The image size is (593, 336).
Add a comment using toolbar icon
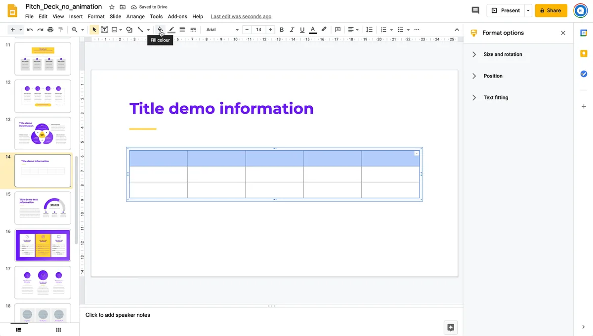click(338, 30)
